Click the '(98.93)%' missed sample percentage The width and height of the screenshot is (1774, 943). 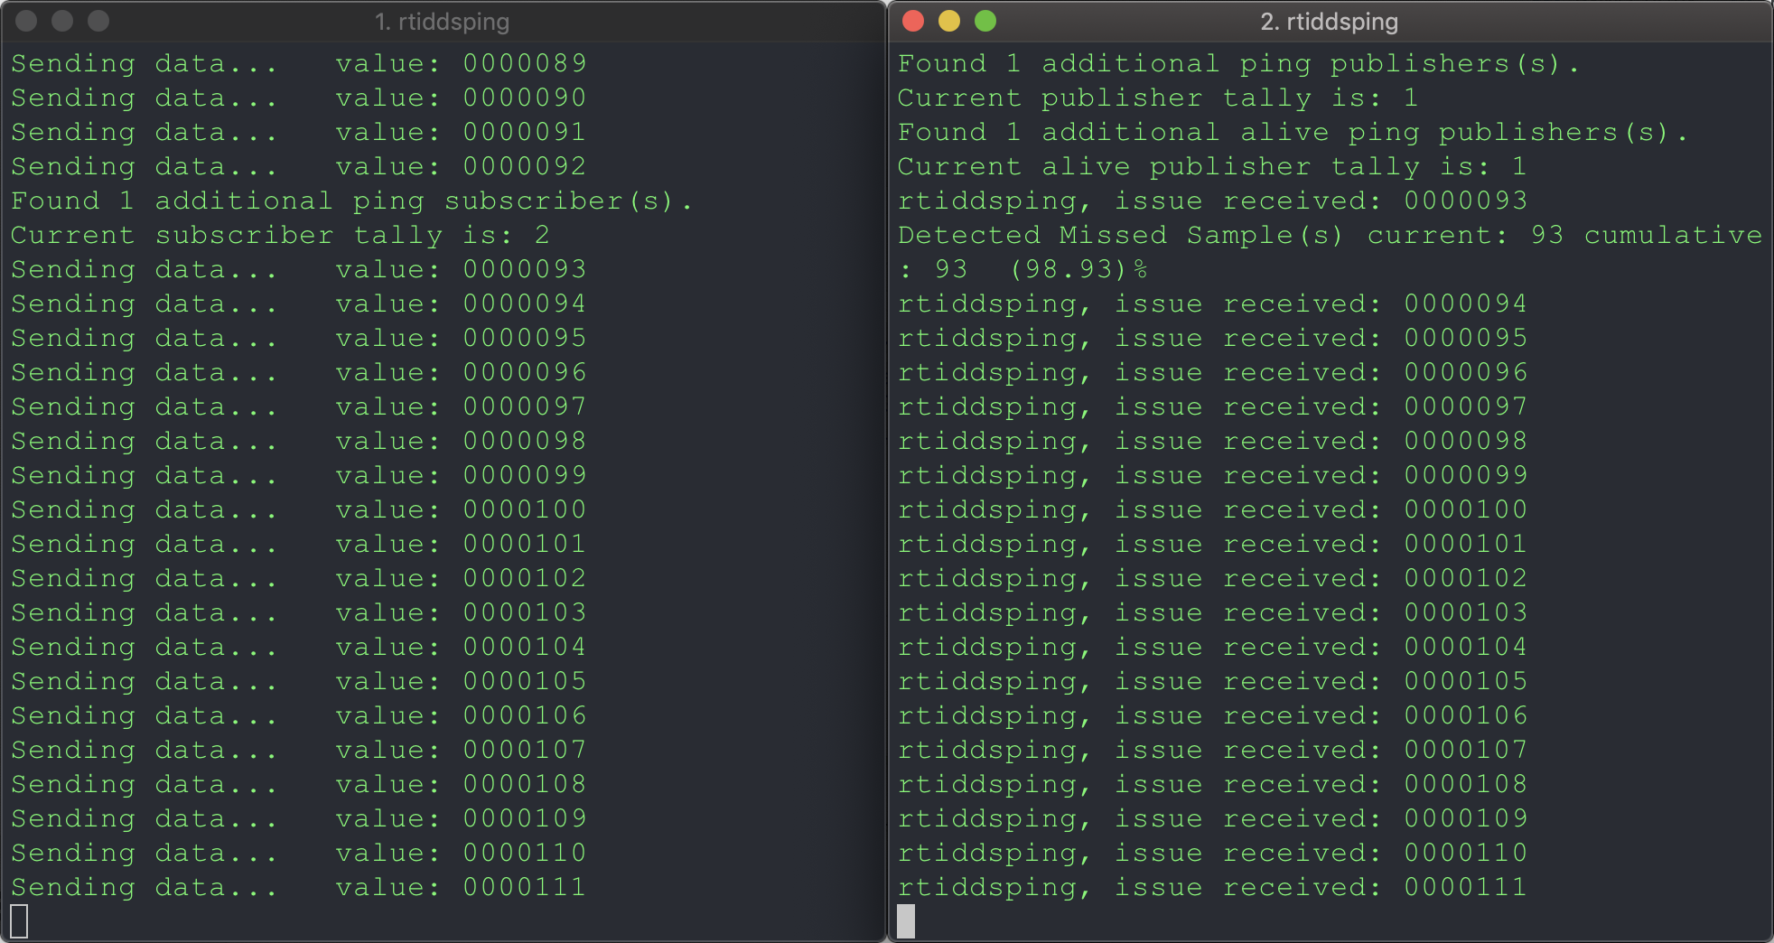tap(1078, 269)
